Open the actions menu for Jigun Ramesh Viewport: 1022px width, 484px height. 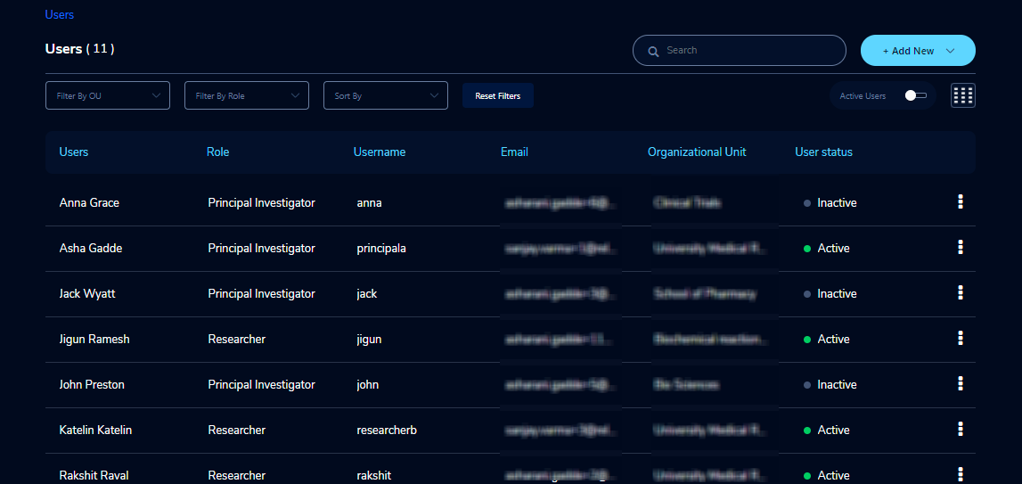961,338
